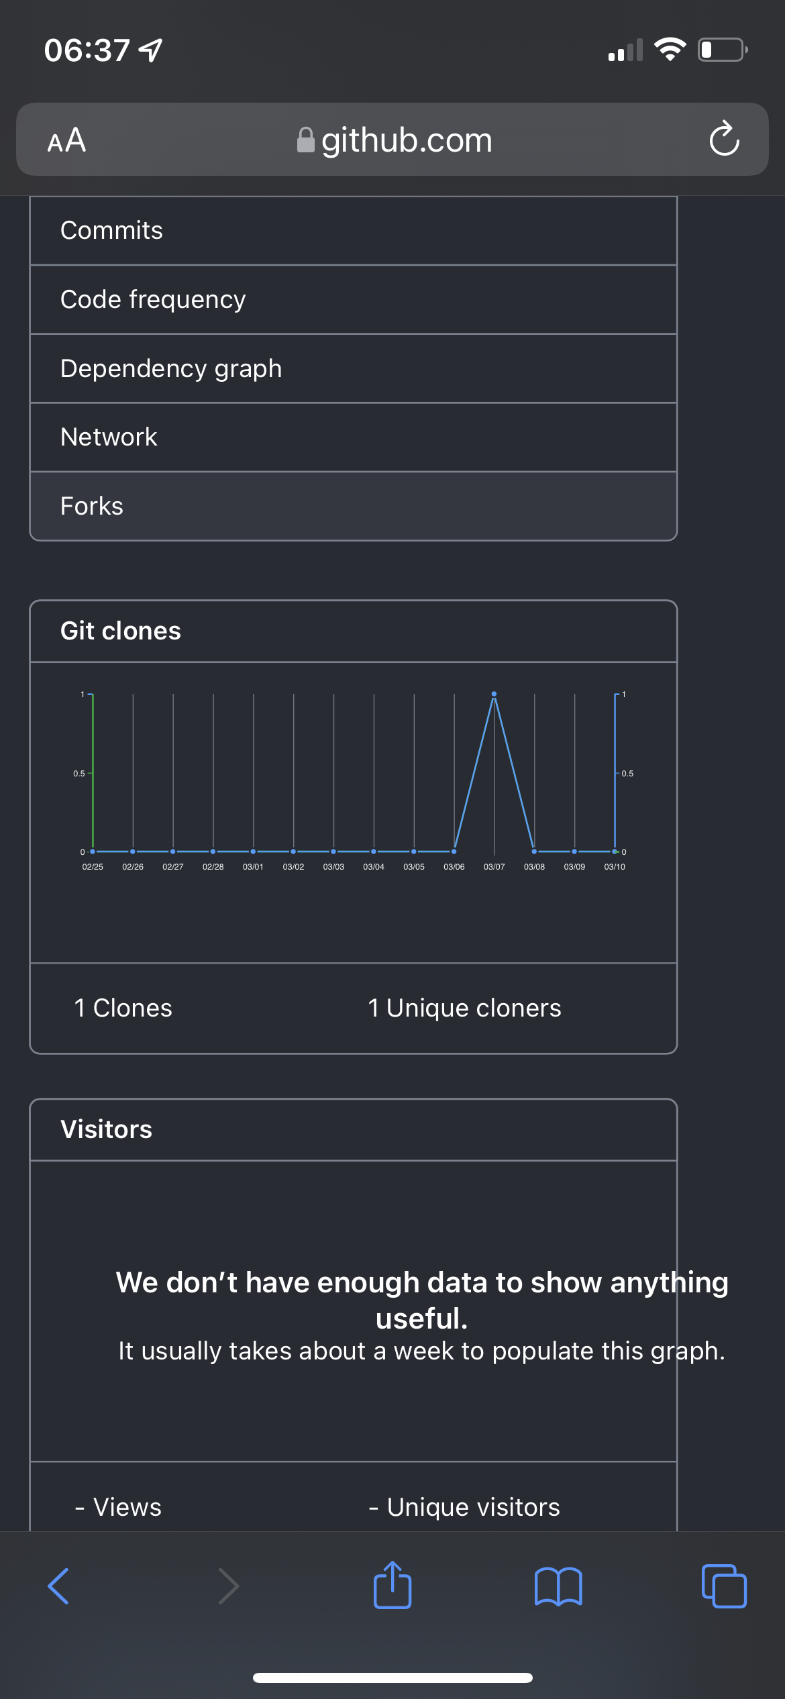
Task: Tap the cellular signal bars icon
Action: point(625,50)
